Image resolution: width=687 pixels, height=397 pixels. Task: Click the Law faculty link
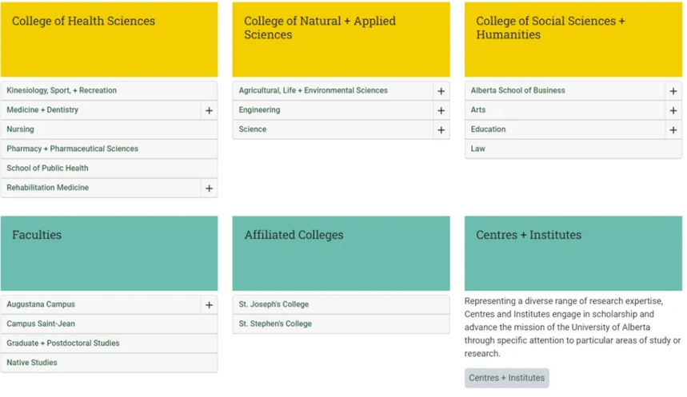click(477, 149)
